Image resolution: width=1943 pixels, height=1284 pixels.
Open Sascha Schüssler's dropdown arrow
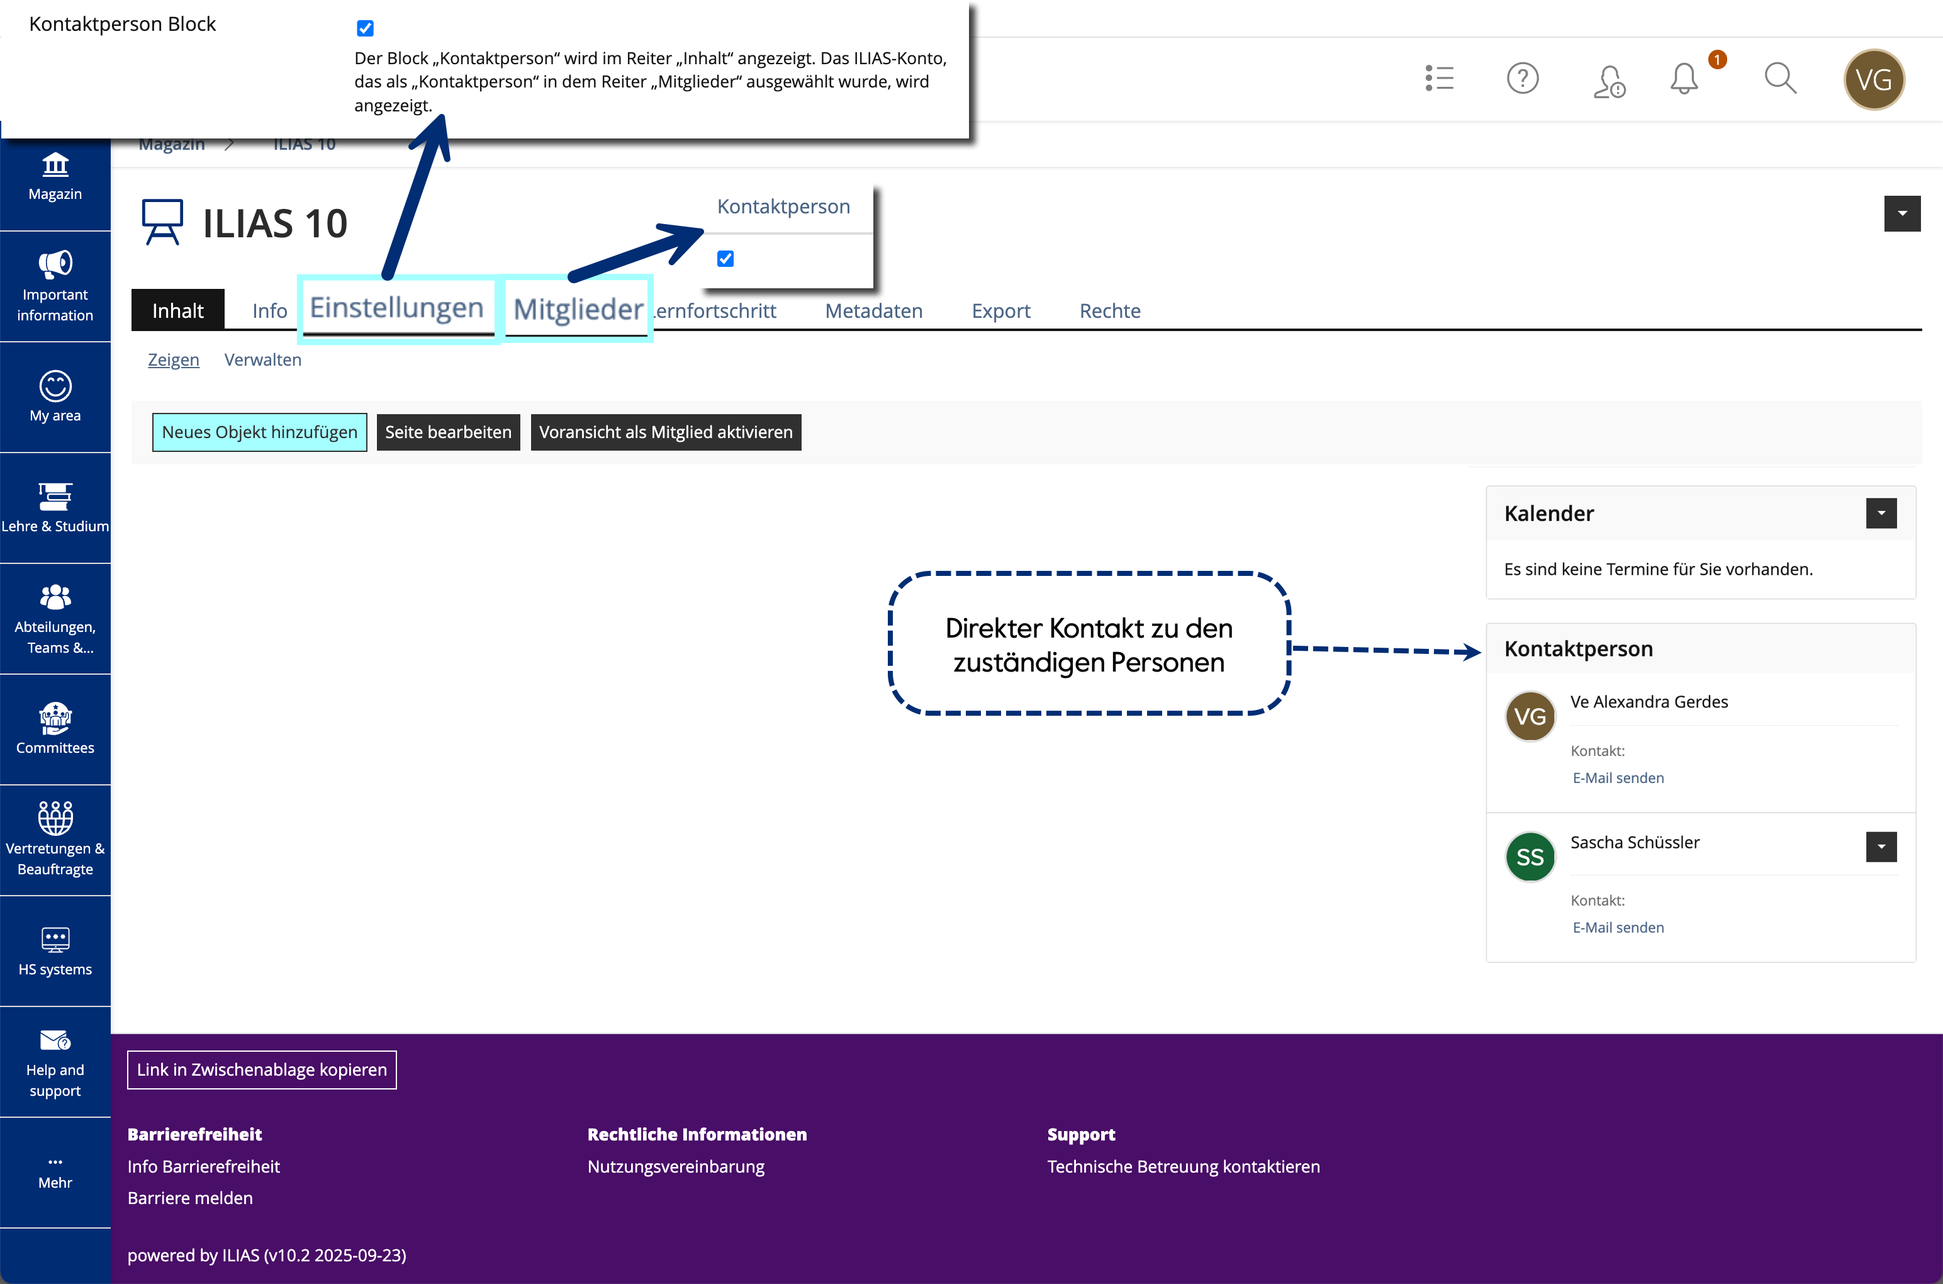click(1881, 847)
